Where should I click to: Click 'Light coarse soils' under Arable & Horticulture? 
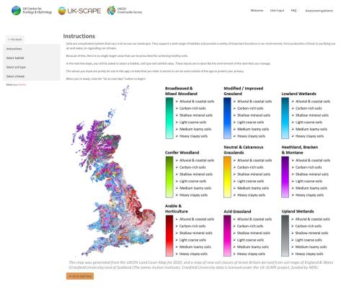192,240
